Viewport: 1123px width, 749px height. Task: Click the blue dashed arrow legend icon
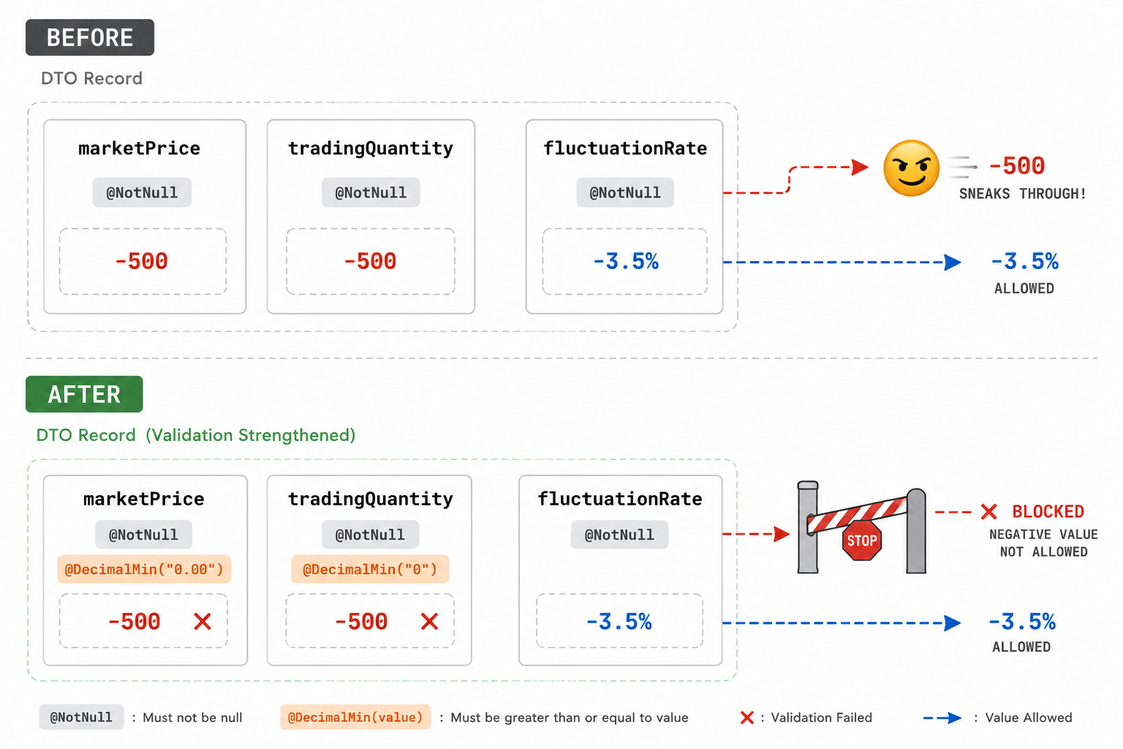pos(942,718)
